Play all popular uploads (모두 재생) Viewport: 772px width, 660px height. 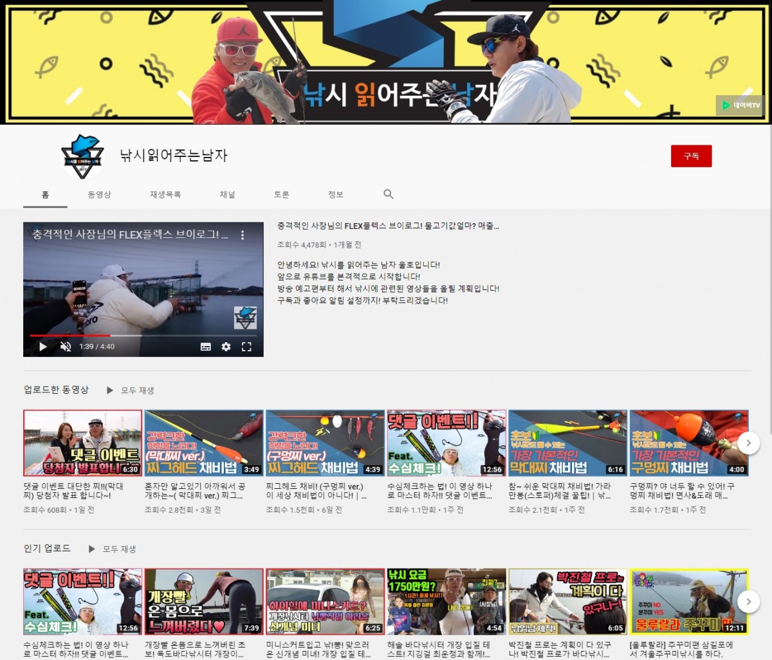pyautogui.click(x=113, y=549)
